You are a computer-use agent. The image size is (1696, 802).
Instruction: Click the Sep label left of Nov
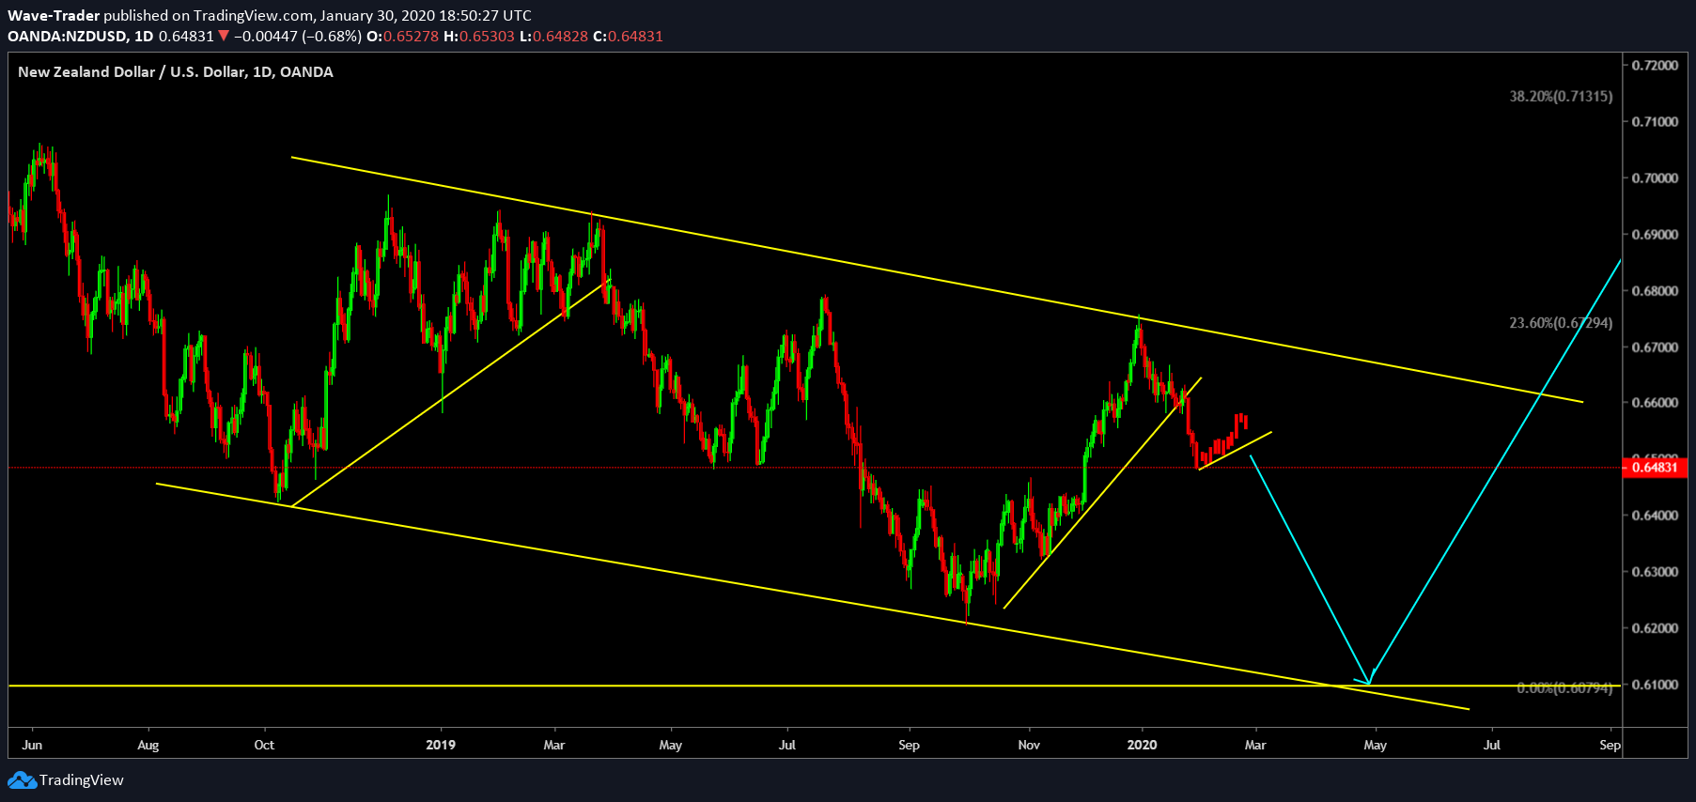pyautogui.click(x=909, y=745)
